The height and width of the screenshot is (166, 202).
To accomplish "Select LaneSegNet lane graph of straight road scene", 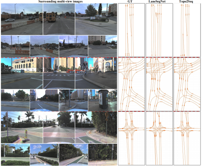I will pos(159,30).
